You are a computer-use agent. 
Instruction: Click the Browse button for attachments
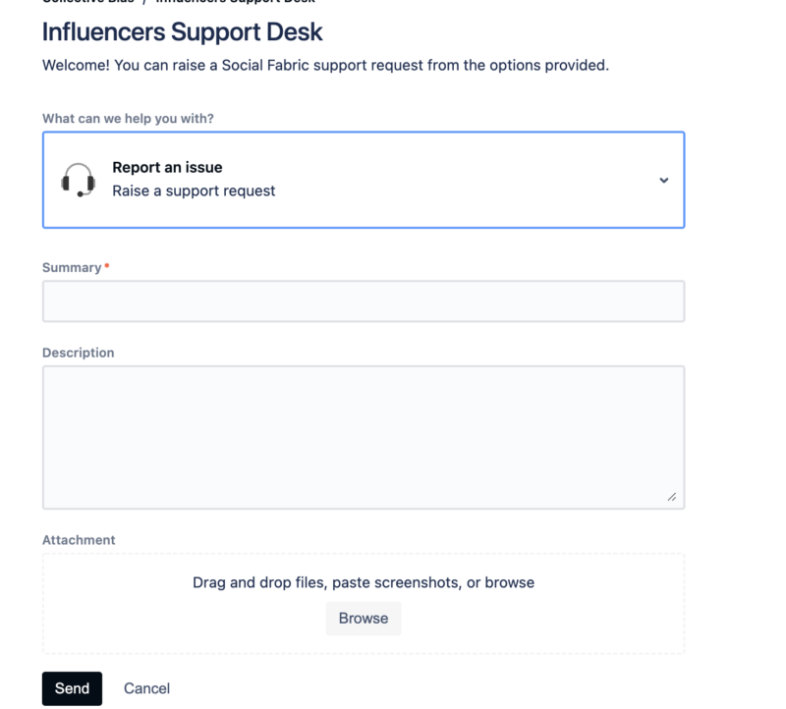point(364,619)
